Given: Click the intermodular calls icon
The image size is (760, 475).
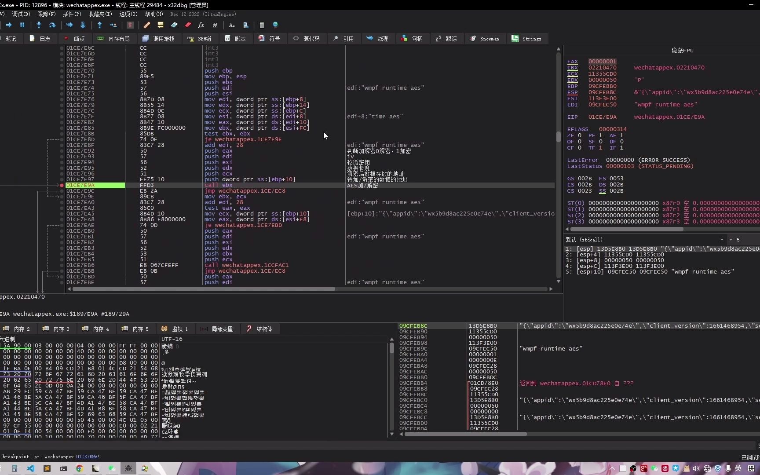Looking at the screenshot, I should coord(245,25).
